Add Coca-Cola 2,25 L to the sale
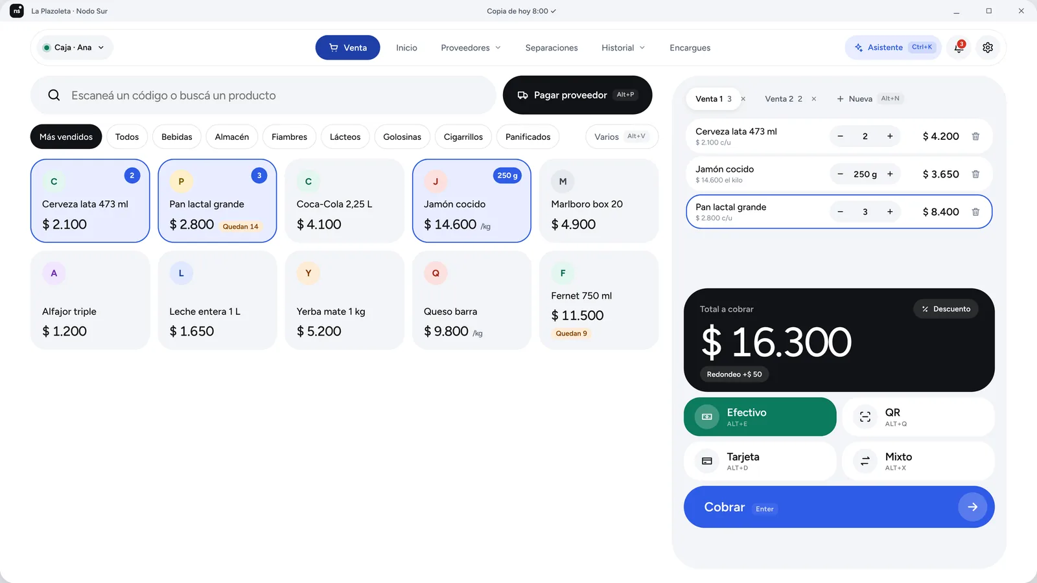1037x583 pixels. click(345, 201)
